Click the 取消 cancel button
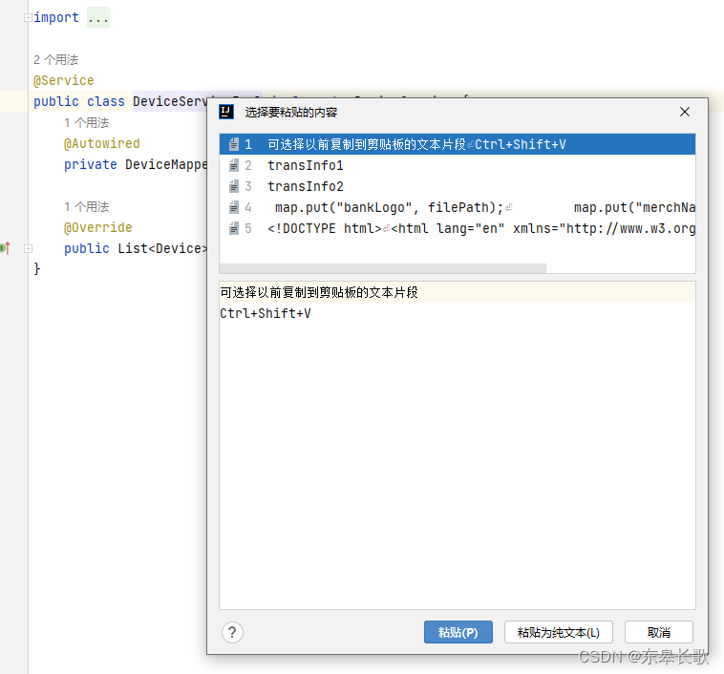Viewport: 724px width, 674px height. click(658, 632)
